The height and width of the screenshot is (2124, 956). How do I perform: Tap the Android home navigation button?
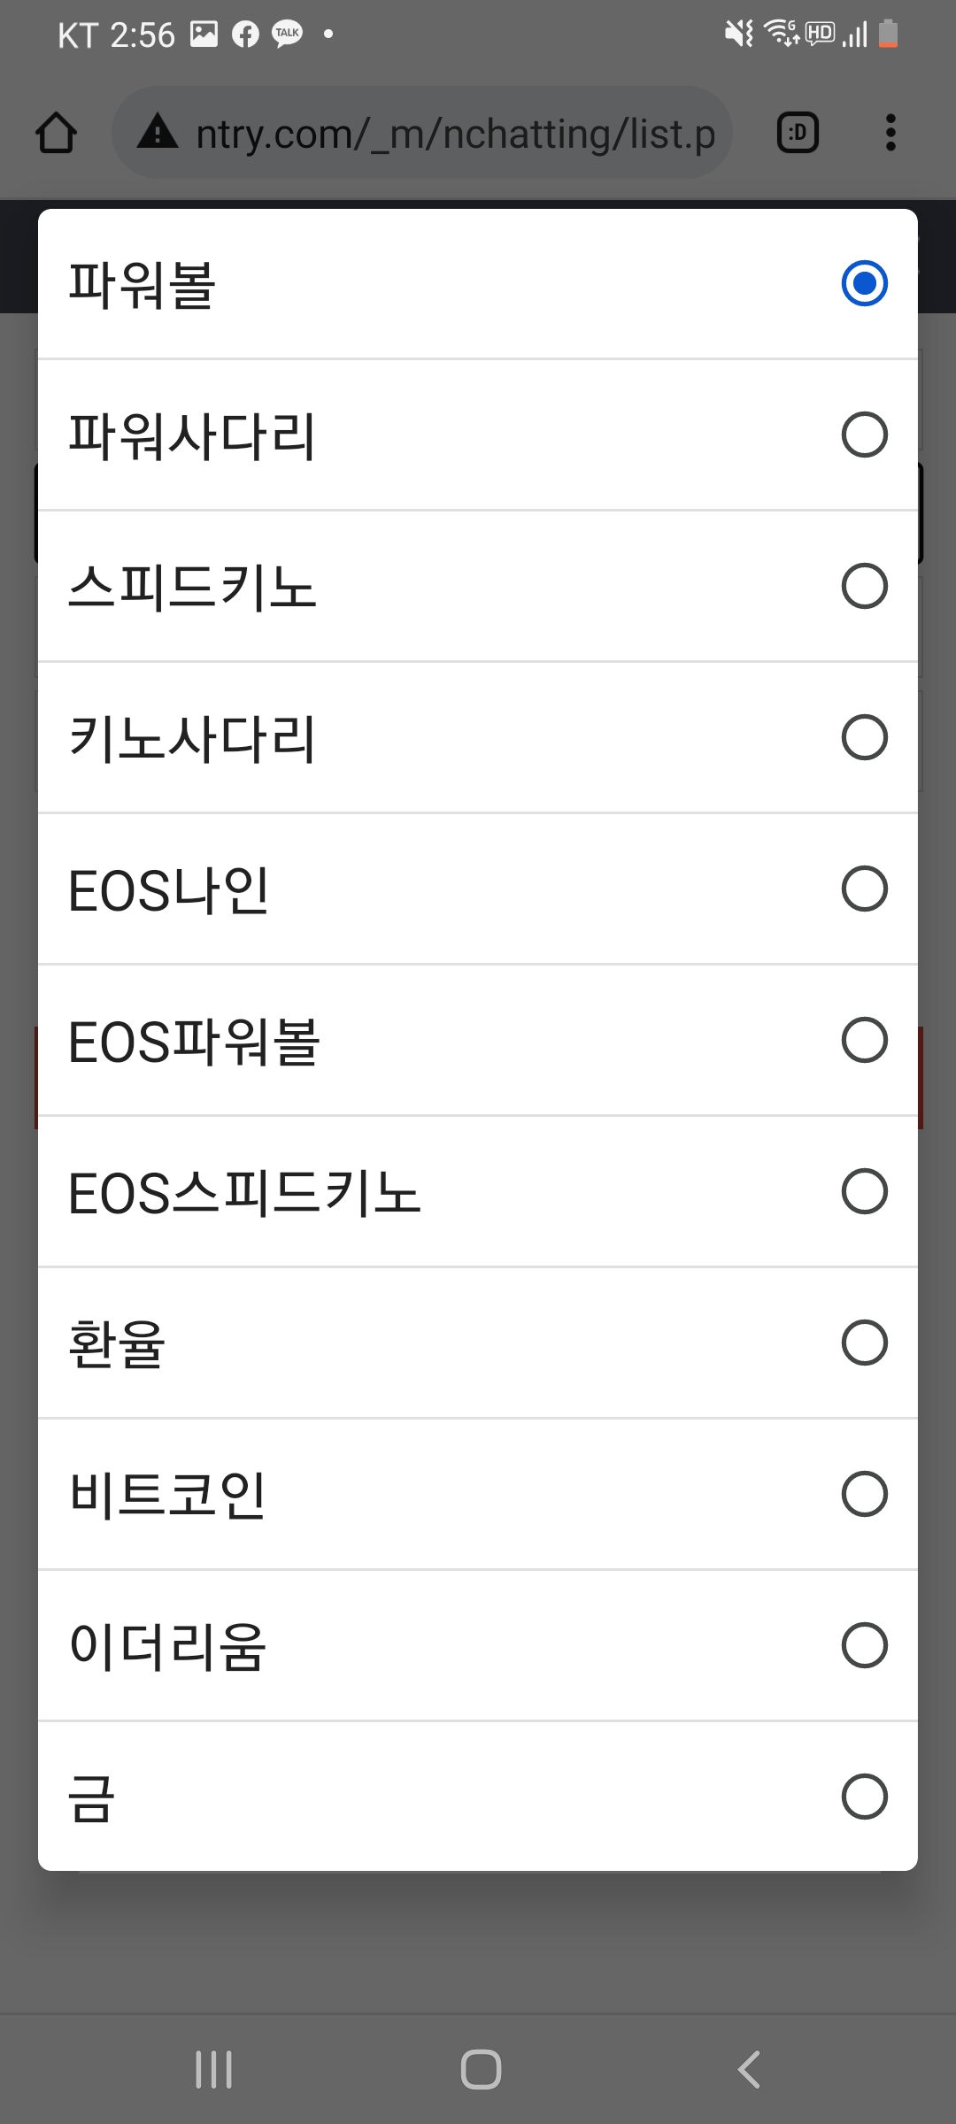tap(481, 2069)
